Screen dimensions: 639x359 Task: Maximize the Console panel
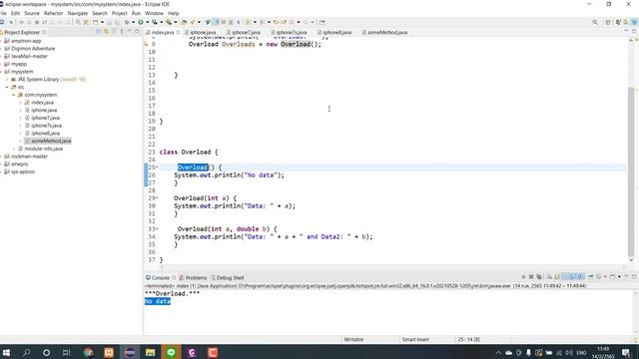(x=634, y=277)
